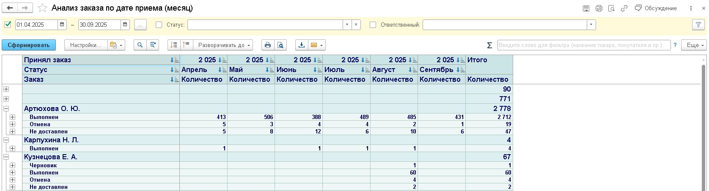Open calendar picker for start date 01.04.2025
This screenshot has width=709, height=191.
62,25
